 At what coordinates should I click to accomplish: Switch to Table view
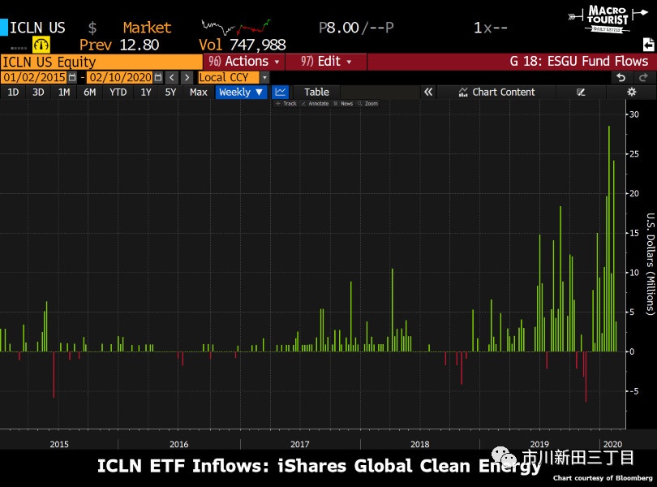point(316,92)
